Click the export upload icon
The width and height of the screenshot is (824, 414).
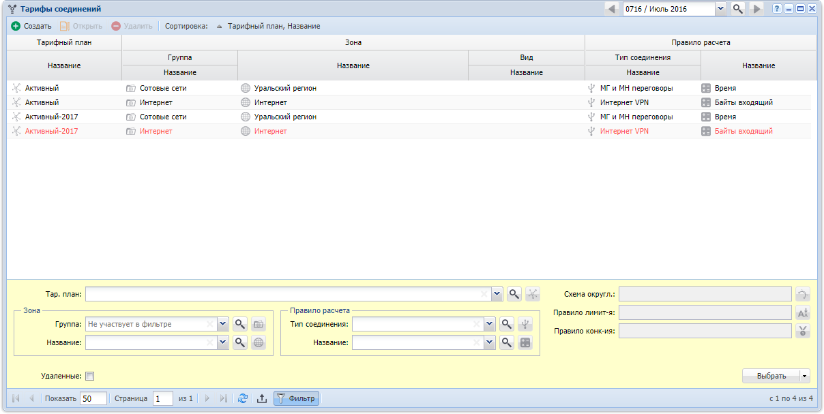click(261, 398)
